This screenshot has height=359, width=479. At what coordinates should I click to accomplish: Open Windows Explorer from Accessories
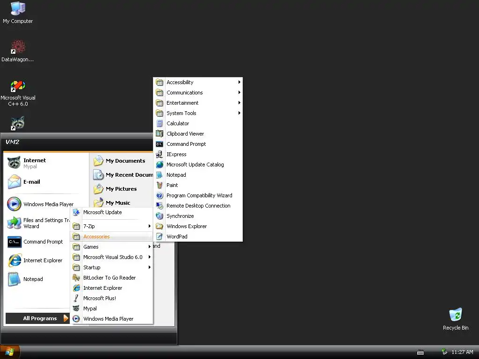pos(198,226)
